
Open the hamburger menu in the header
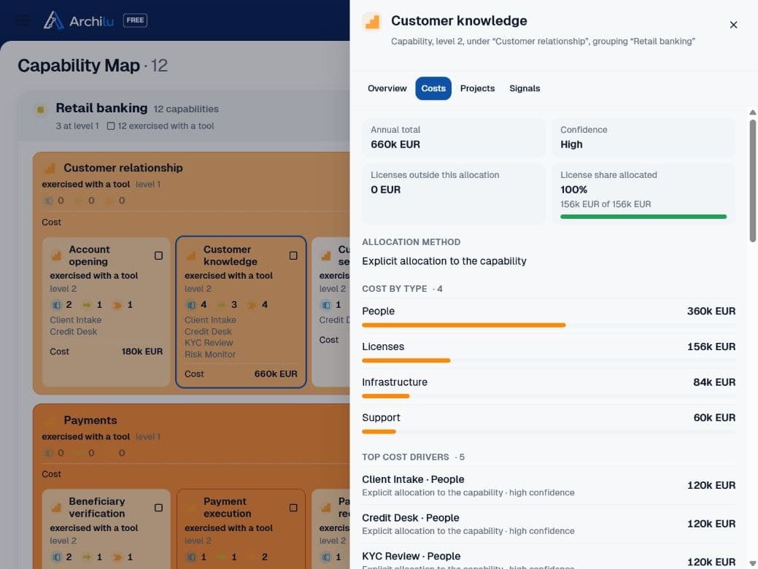[x=22, y=20]
